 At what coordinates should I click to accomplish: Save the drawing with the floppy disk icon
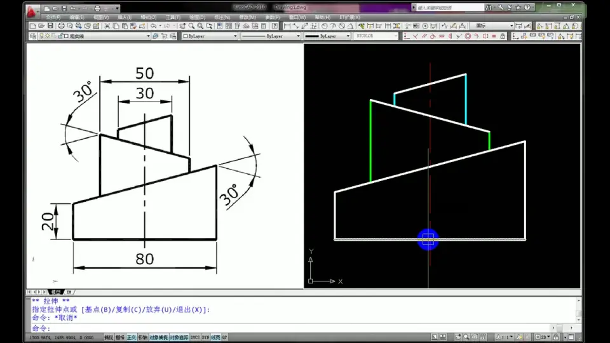tap(50, 26)
